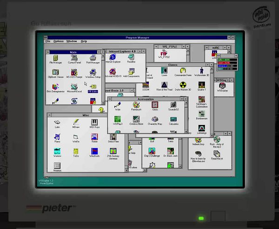Click Games window title bar
Viewport: 279px width, 229px height.
(173, 65)
